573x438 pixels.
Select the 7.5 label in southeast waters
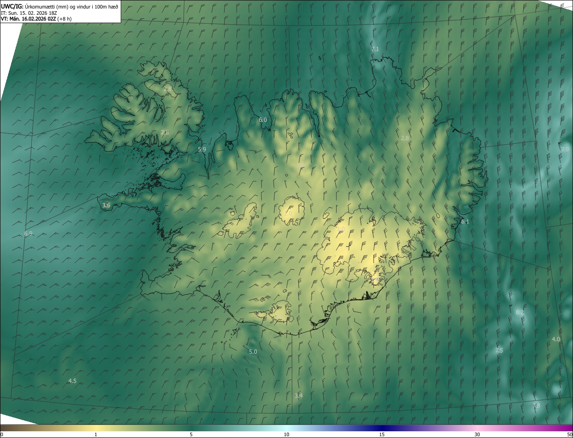pyautogui.click(x=499, y=350)
